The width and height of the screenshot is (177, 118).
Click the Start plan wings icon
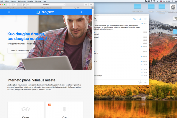coord(26,109)
